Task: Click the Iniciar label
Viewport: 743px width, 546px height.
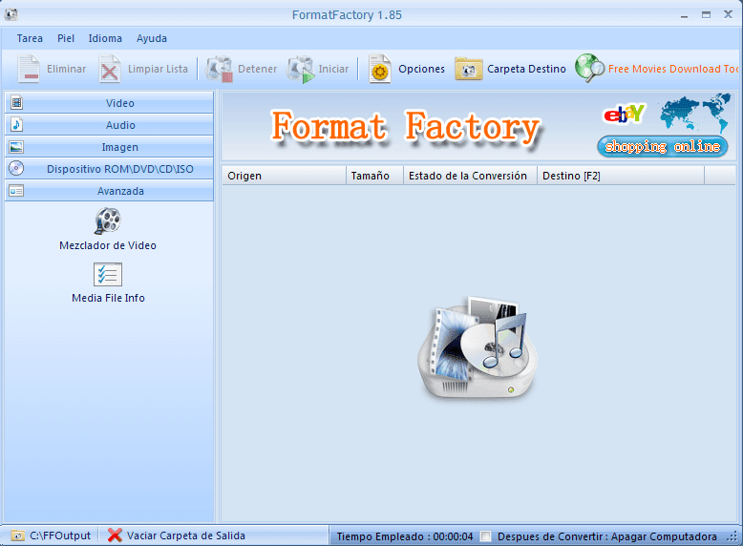Action: [333, 69]
